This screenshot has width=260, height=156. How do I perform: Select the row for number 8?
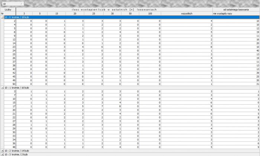point(131,32)
